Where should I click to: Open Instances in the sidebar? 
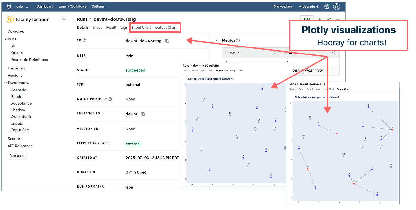(x=16, y=68)
